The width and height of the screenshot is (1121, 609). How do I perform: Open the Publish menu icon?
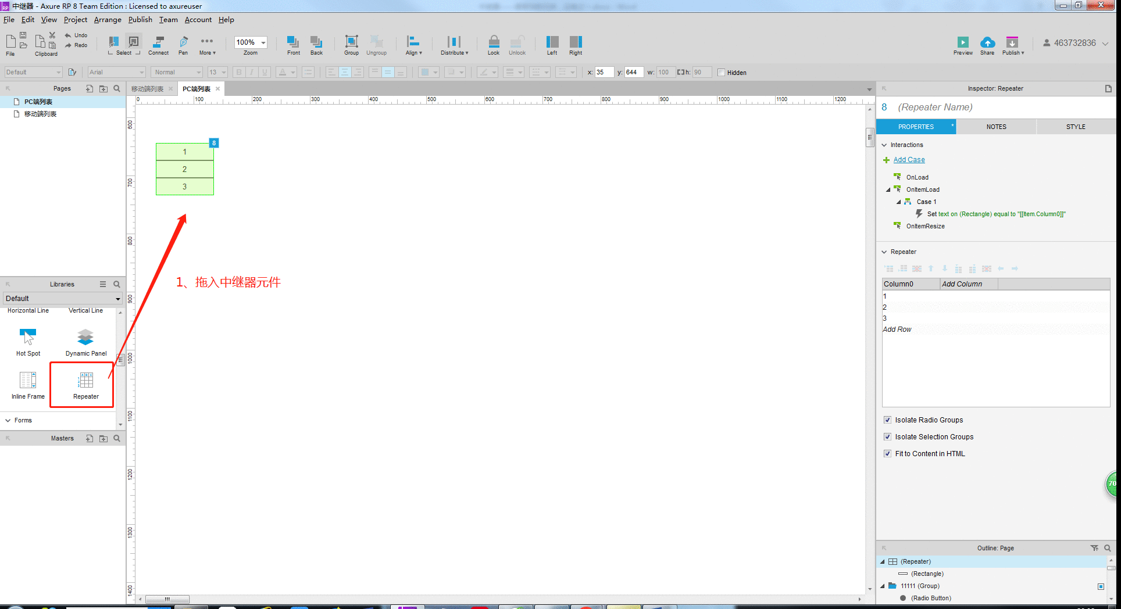(1013, 45)
